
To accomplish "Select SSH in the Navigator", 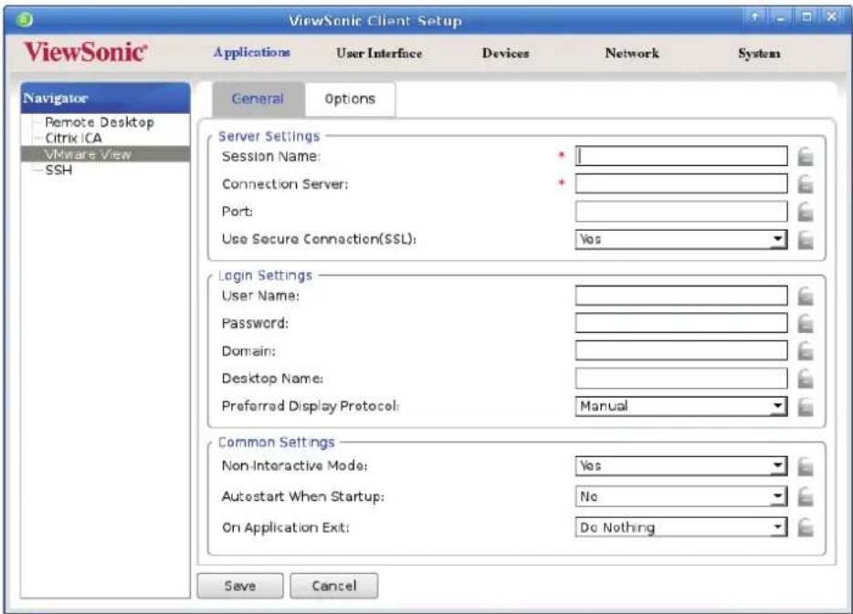I will [x=58, y=170].
